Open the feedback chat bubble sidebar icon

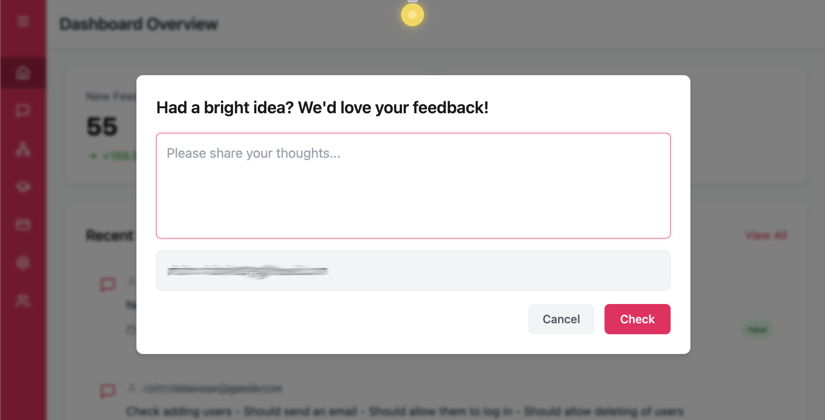(x=23, y=111)
